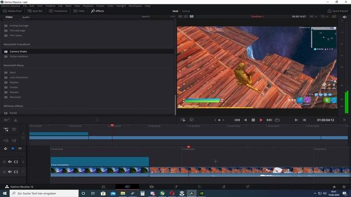This screenshot has height=197, width=351.
Task: Open the Transitions panel
Action: click(x=58, y=11)
